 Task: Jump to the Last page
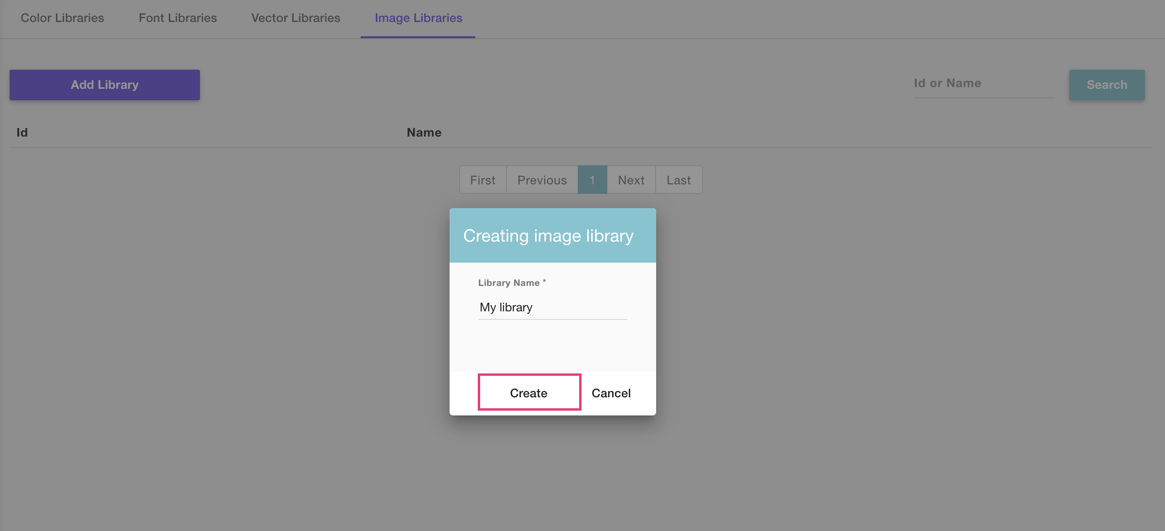pyautogui.click(x=678, y=180)
